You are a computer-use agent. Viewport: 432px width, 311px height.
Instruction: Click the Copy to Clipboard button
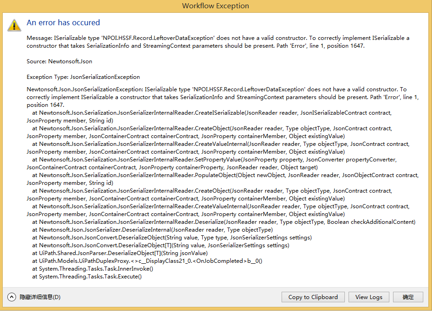tap(313, 297)
